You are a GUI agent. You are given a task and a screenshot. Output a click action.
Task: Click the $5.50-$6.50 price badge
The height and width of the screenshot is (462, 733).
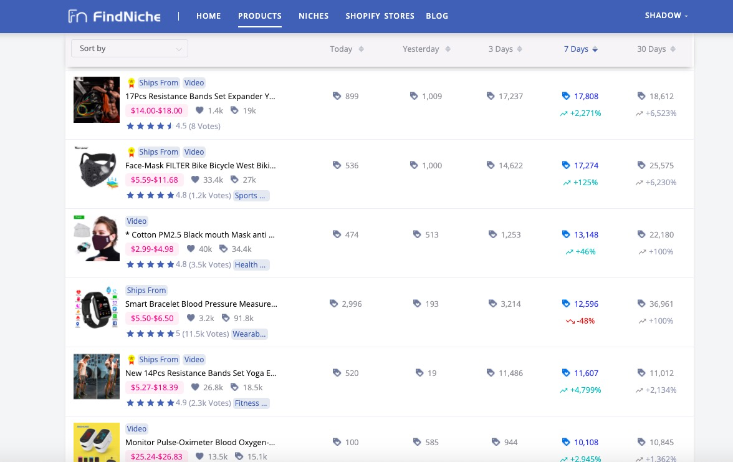click(152, 319)
